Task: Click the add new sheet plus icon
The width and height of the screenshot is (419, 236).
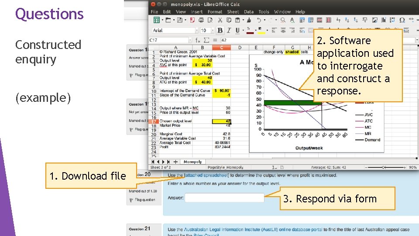Action: [x=175, y=162]
